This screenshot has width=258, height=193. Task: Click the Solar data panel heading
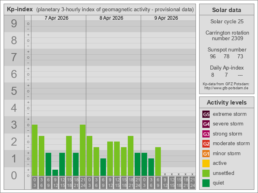[226, 10]
